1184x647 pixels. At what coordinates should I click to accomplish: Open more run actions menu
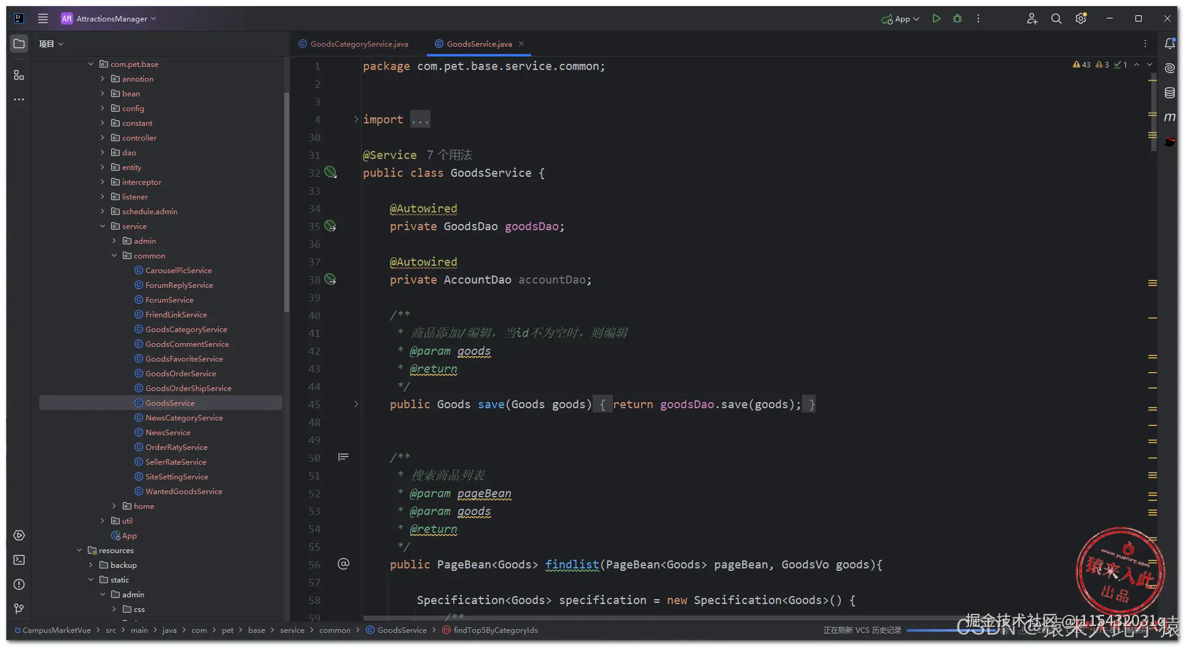tap(978, 18)
